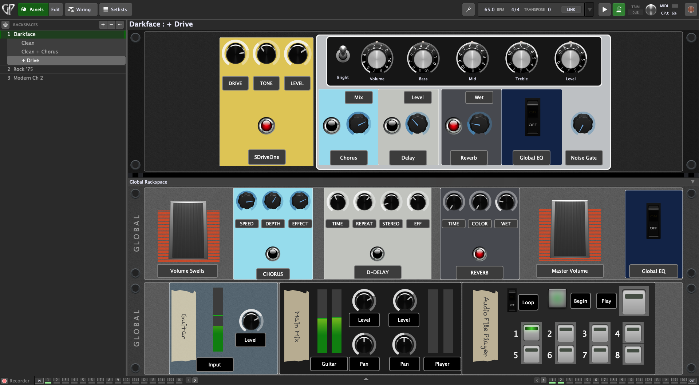Toggle the CHORUS footswitch in the Global Rackspace

click(273, 254)
